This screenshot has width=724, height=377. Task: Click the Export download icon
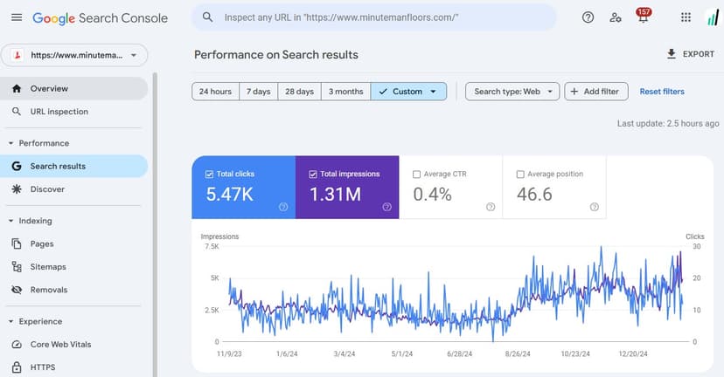pyautogui.click(x=672, y=54)
